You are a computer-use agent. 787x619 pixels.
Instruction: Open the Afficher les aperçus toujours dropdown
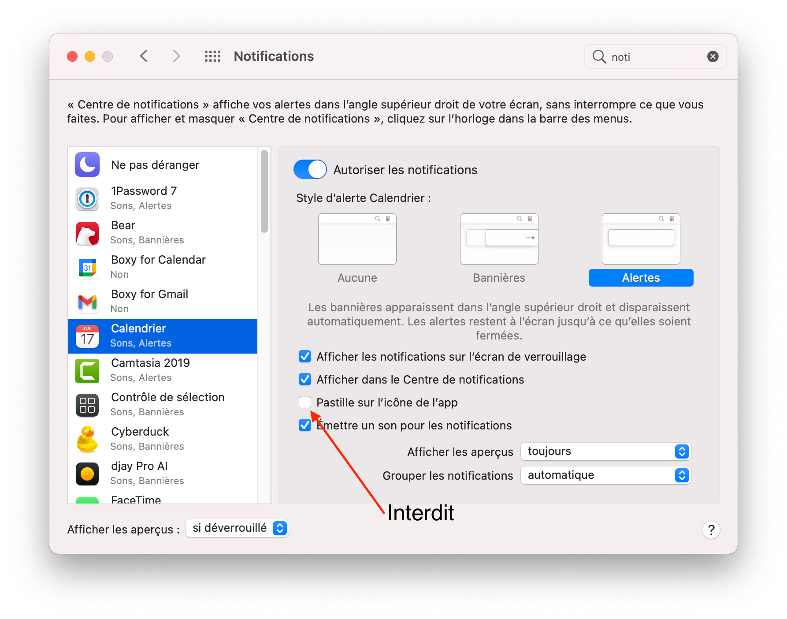pyautogui.click(x=605, y=451)
